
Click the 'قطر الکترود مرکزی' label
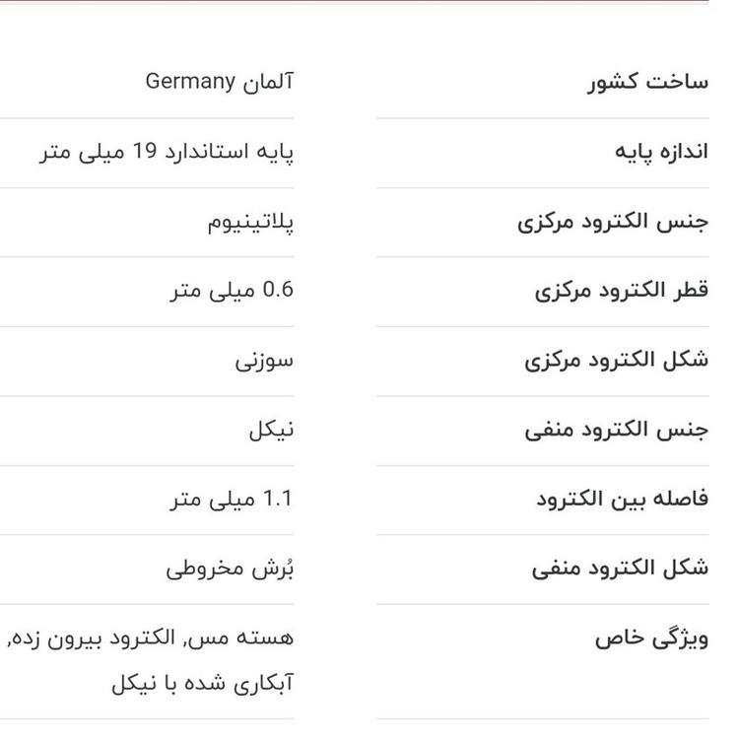pos(622,292)
